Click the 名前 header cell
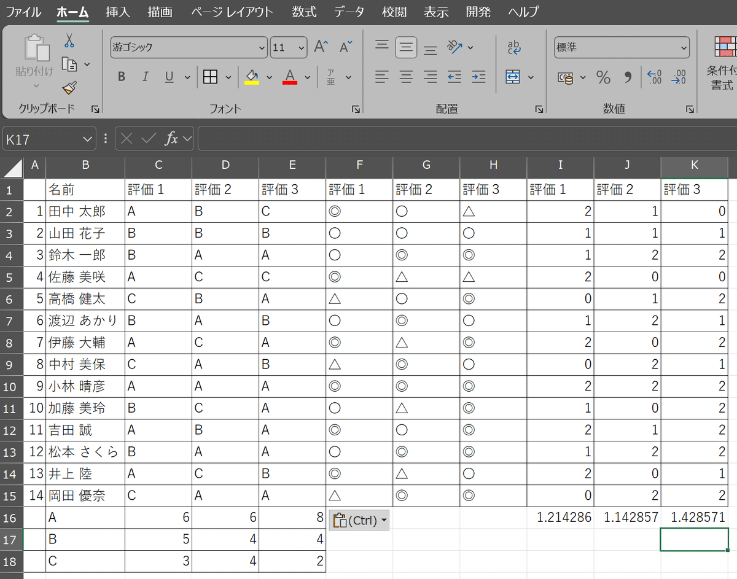Viewport: 737px width, 579px height. (85, 189)
